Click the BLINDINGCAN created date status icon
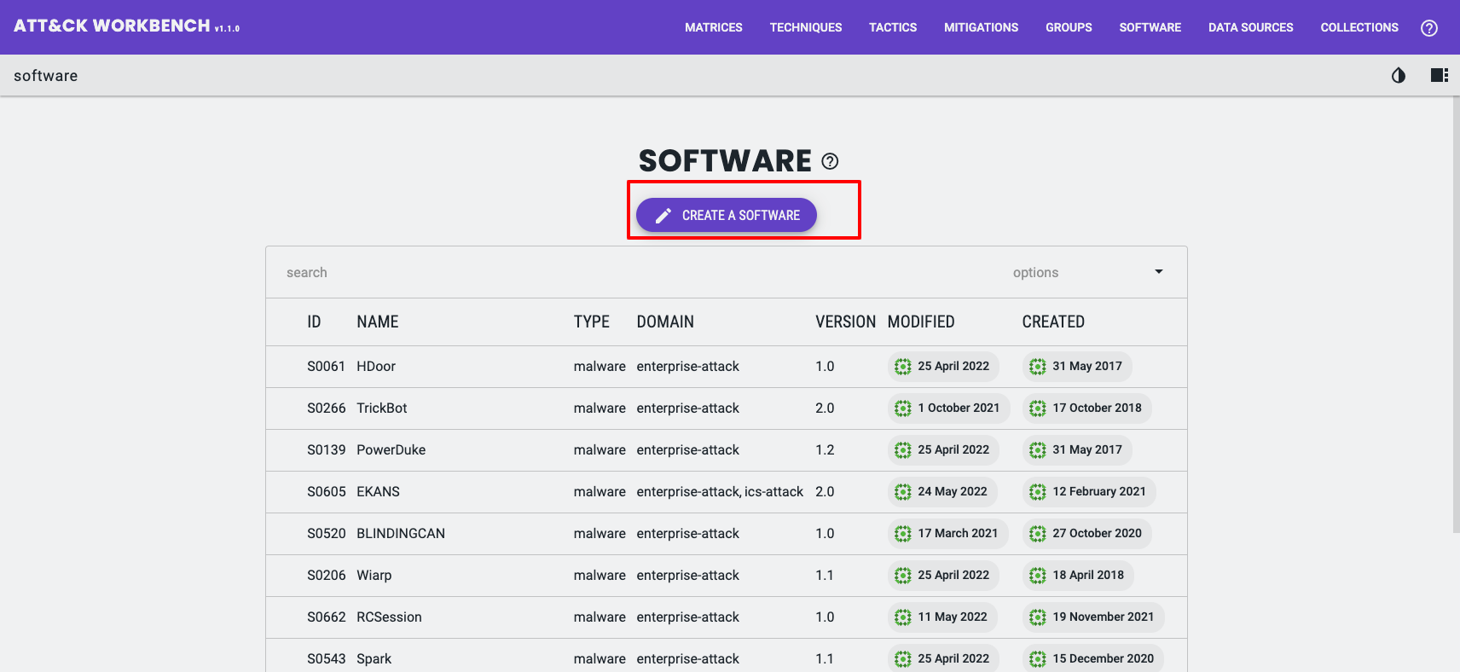 point(1037,534)
